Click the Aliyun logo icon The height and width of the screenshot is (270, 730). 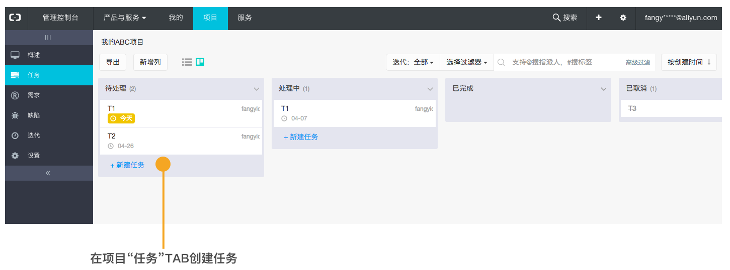16,18
